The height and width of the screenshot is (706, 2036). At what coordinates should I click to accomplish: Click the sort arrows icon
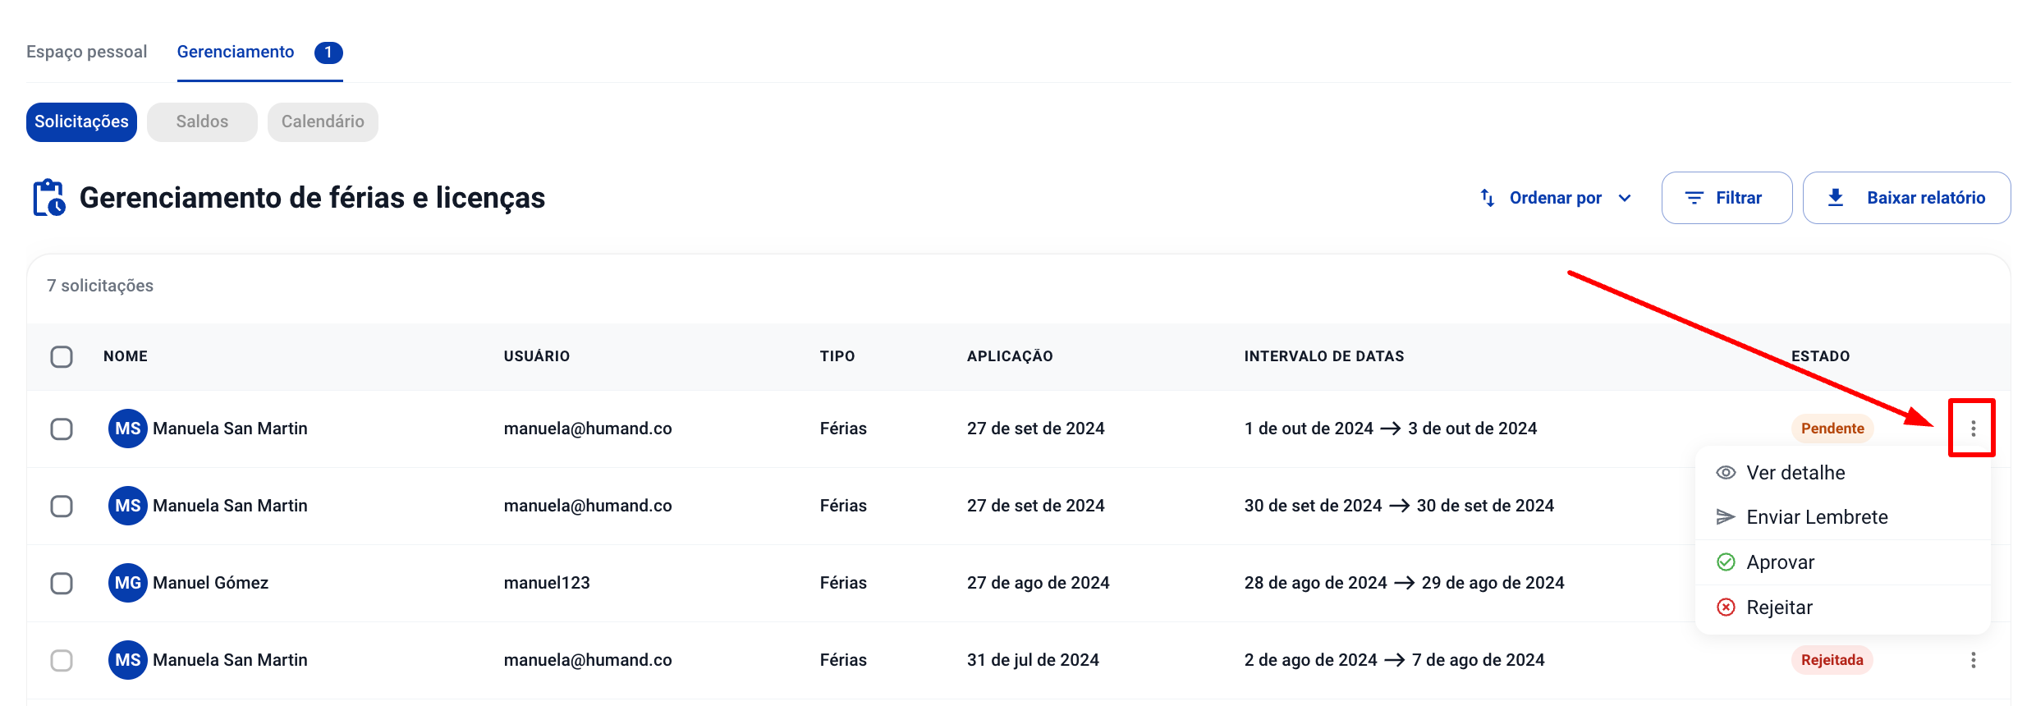click(1487, 198)
